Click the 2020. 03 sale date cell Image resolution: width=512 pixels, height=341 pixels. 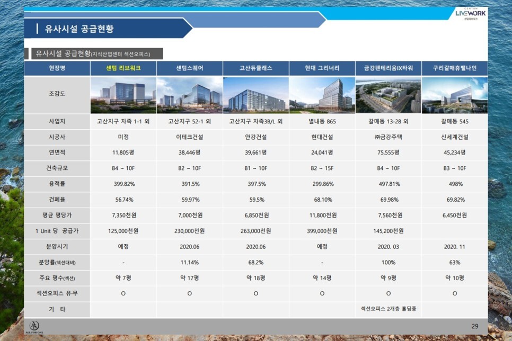tap(389, 247)
